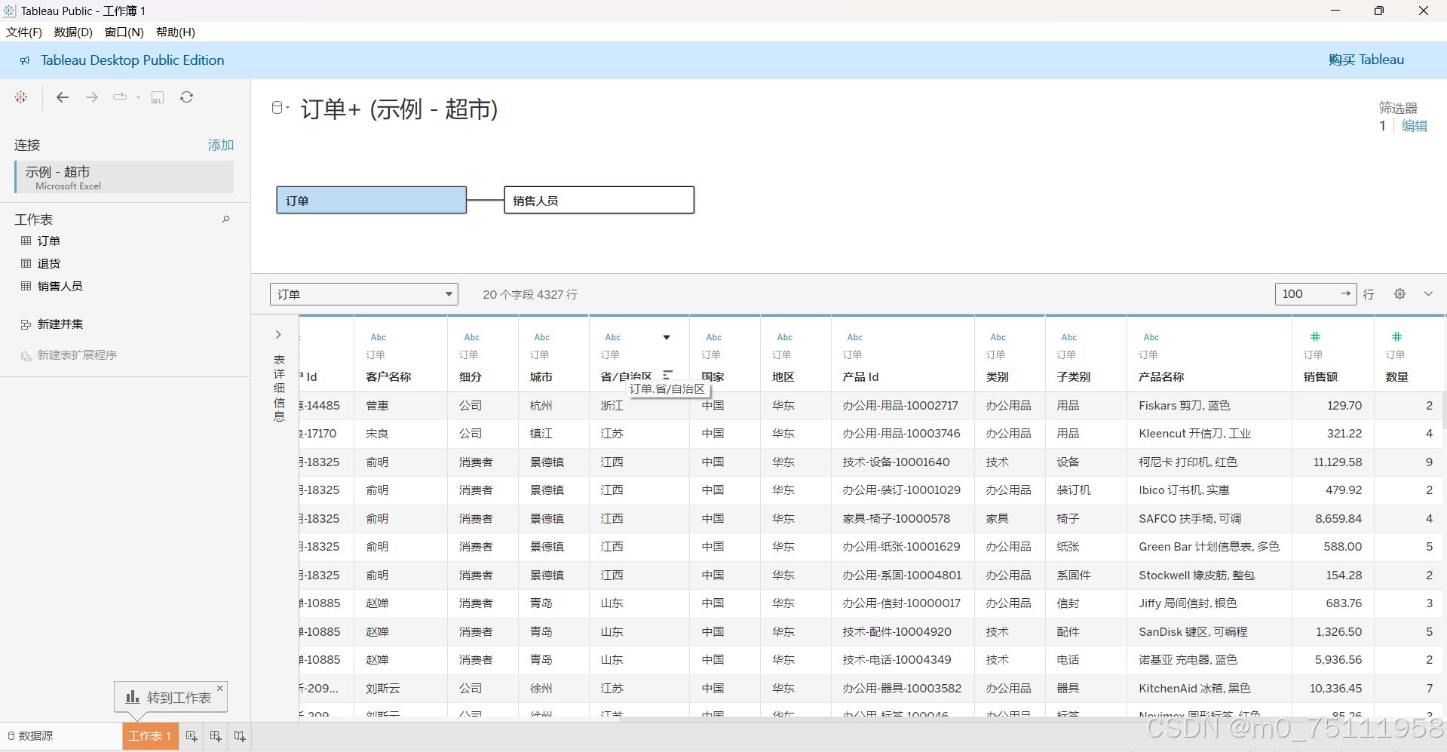Click the Abc type icon of 子类别
This screenshot has height=752, width=1447.
coord(1068,337)
